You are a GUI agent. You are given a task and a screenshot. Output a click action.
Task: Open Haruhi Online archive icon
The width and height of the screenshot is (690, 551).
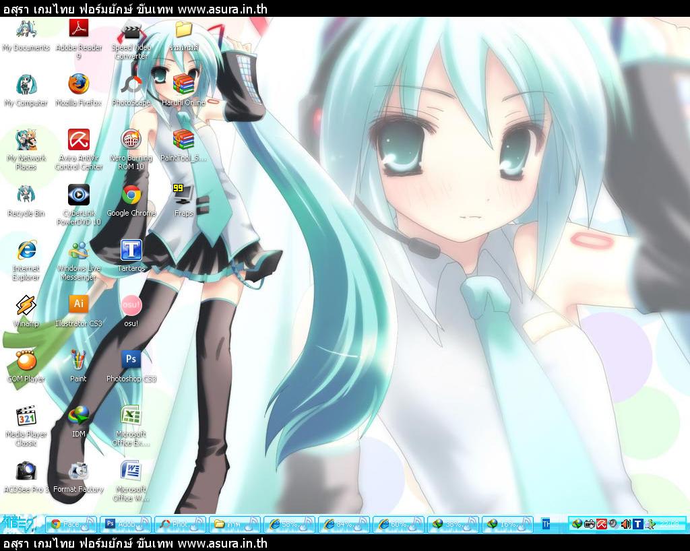tap(183, 91)
